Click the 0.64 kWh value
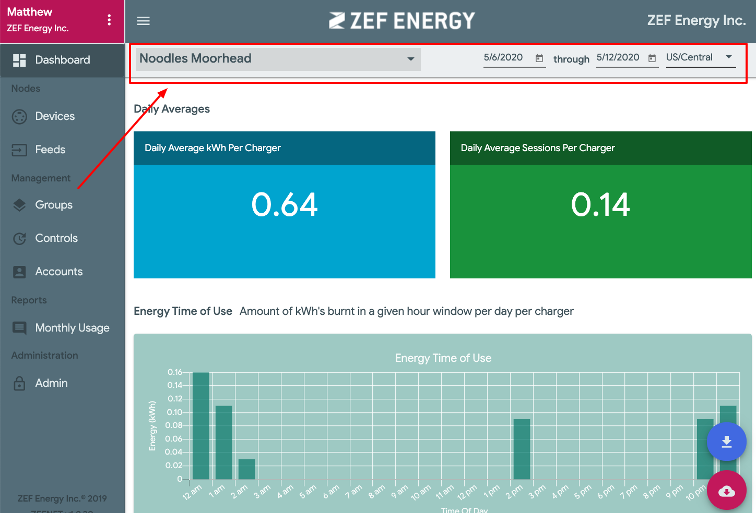Screen dimensions: 756x513 click(x=285, y=204)
